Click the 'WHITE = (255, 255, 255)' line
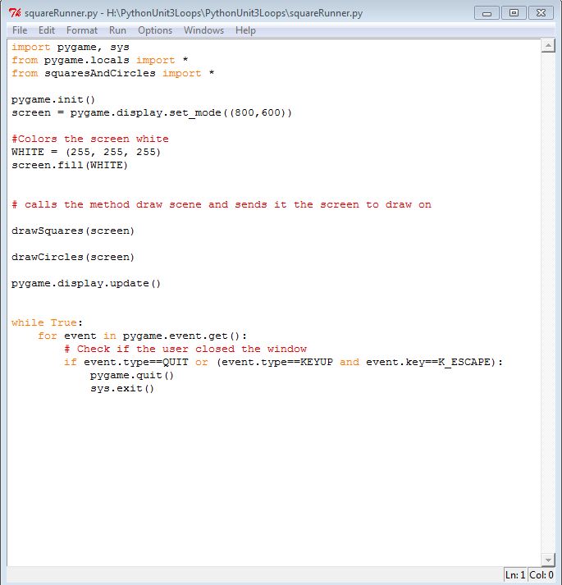The height and width of the screenshot is (585, 562). [x=86, y=153]
